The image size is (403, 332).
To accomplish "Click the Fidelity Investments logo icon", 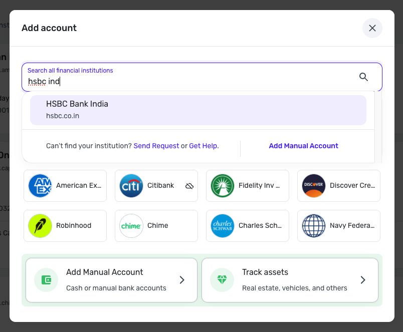I will (223, 186).
